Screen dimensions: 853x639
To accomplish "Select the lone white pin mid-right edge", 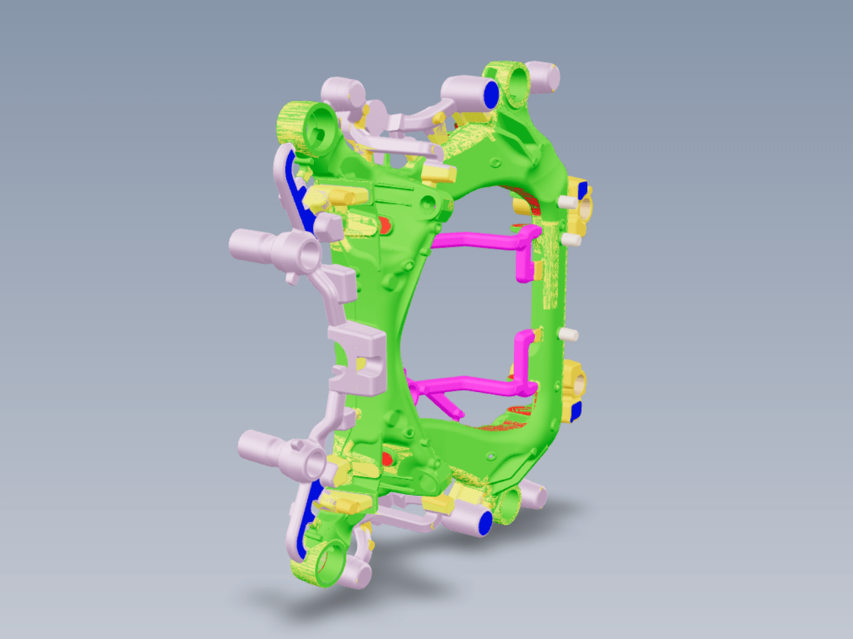I will pos(568,334).
